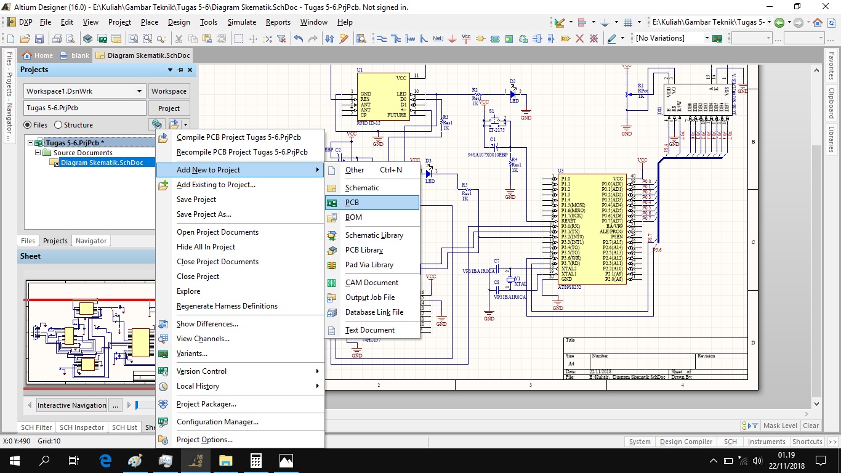
Task: Switch to the blank document tab
Action: point(74,55)
